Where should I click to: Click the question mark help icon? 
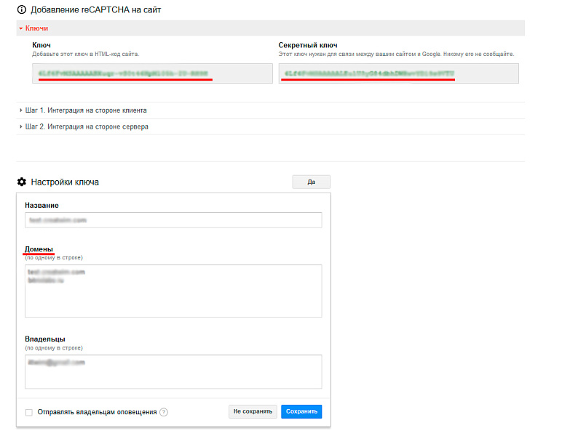pos(164,412)
